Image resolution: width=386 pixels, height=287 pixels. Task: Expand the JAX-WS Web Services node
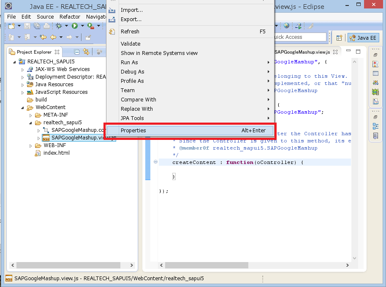[x=22, y=70]
